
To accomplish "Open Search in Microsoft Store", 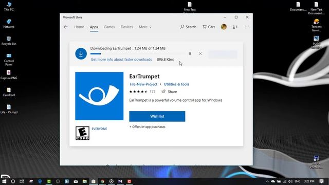I will click(188, 27).
